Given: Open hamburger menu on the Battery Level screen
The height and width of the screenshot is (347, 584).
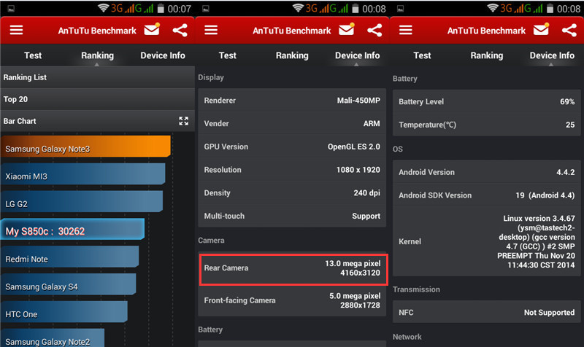Looking at the screenshot, I should click(x=406, y=31).
